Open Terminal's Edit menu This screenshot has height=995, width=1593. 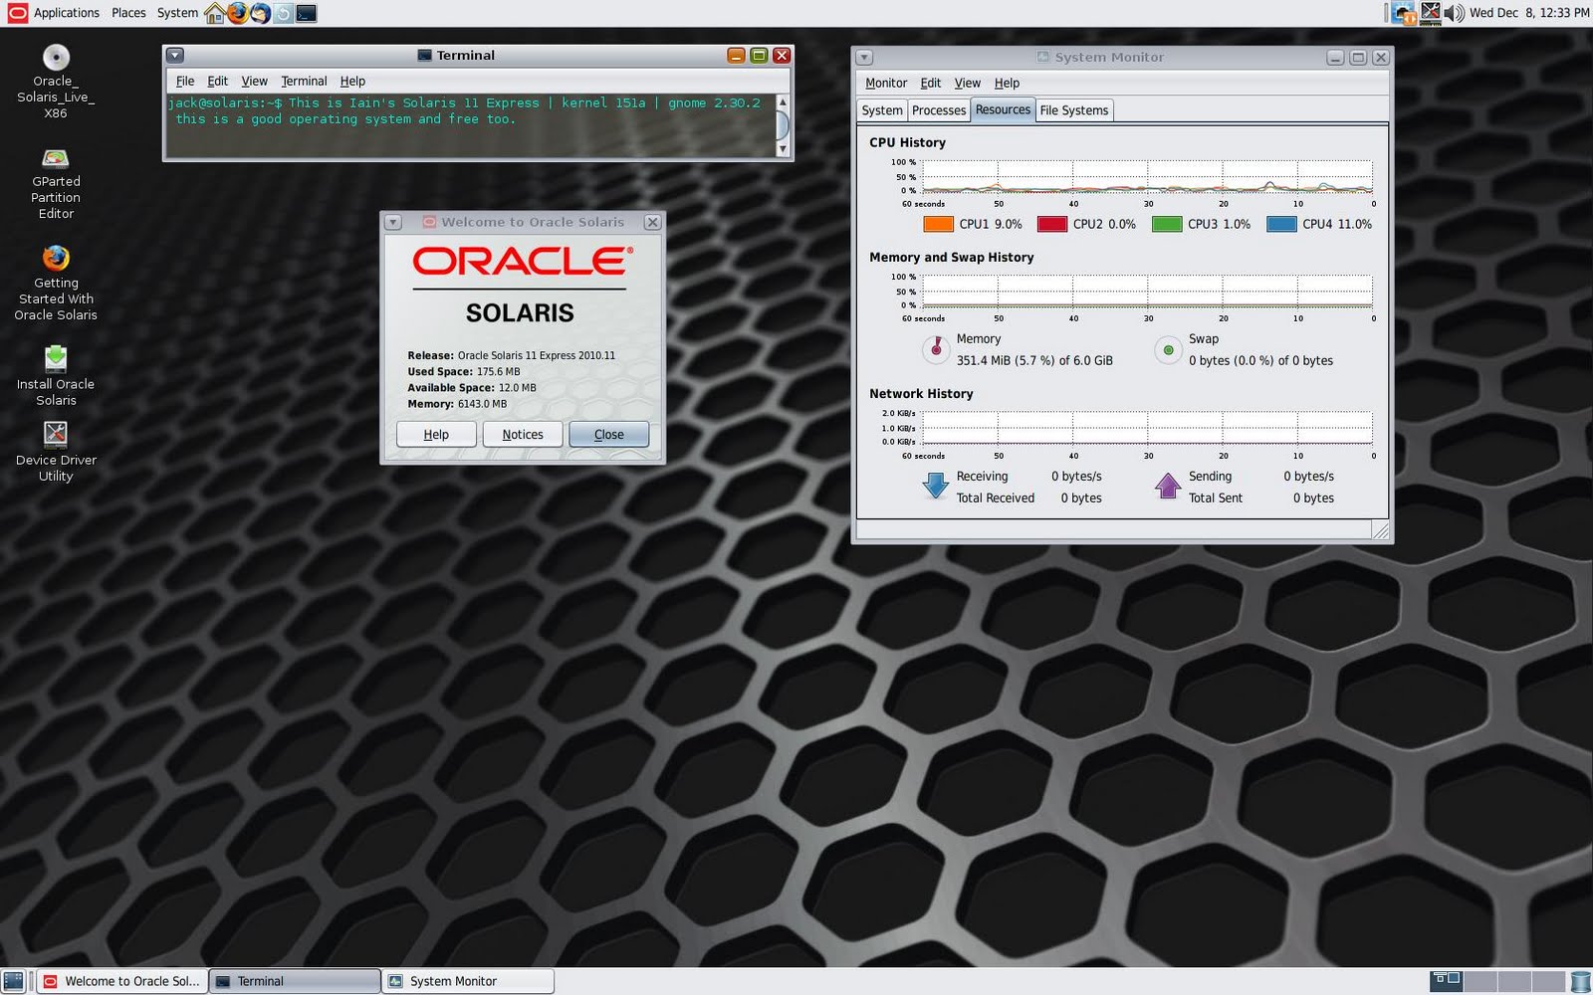217,82
